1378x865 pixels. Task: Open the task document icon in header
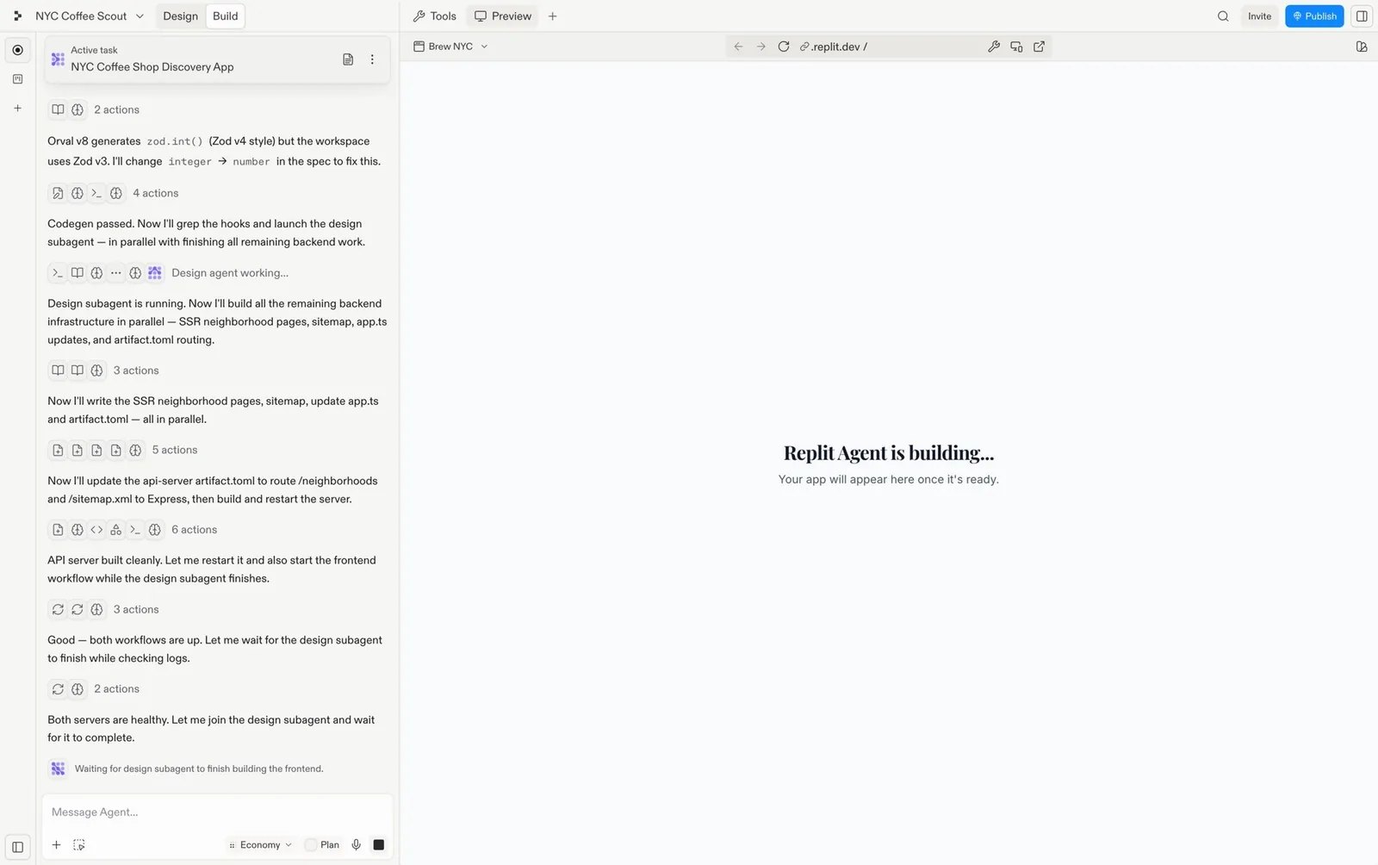pos(348,59)
